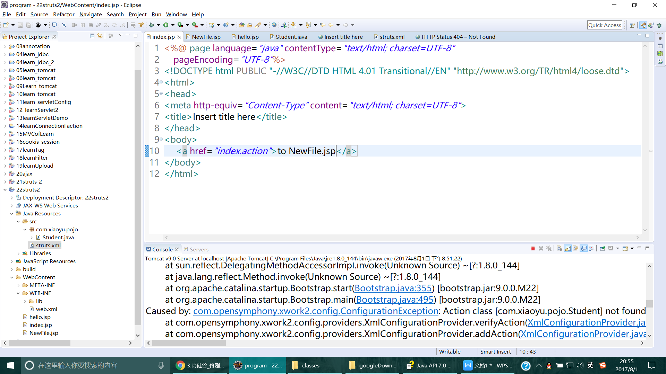
Task: Click the Bootstrap.java:495 link in Console
Action: (x=395, y=300)
